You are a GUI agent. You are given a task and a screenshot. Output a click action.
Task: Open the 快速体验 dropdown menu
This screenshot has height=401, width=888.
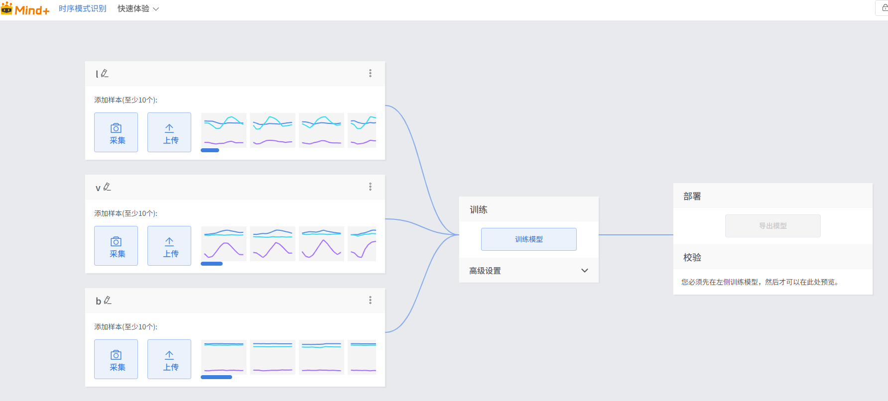[x=138, y=9]
